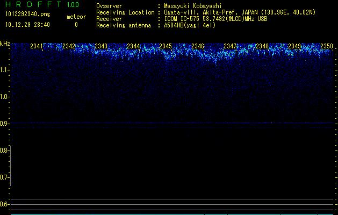Click time marker 2342
Screen dimensions: 338x215
pyautogui.click(x=69, y=46)
